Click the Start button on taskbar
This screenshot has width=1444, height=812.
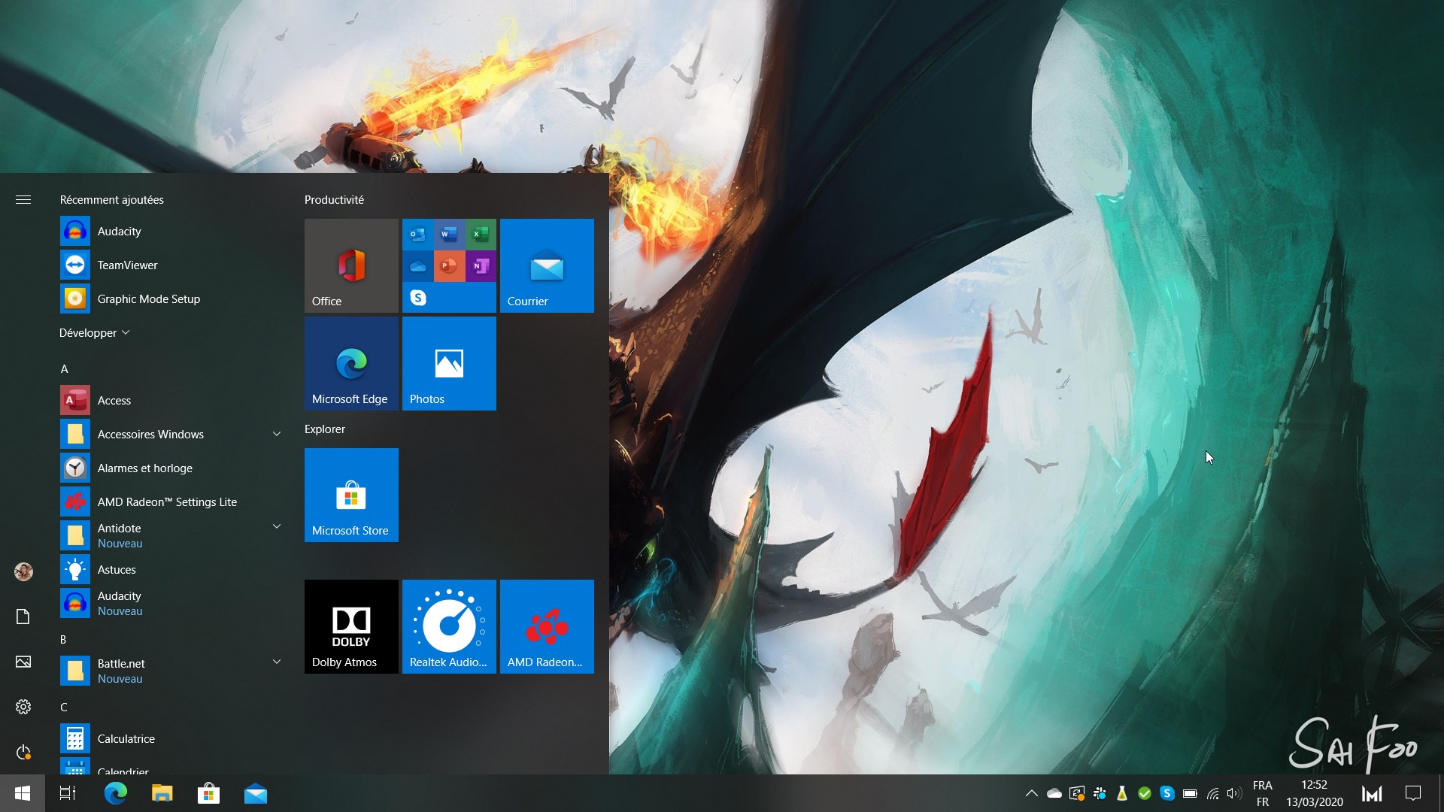click(x=23, y=793)
